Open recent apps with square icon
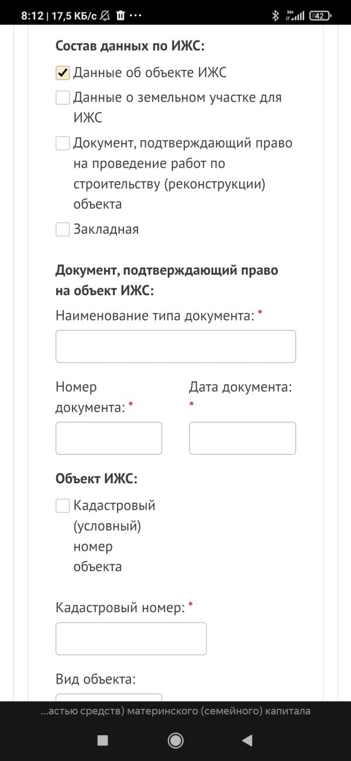Viewport: 351px width, 761px height. [x=102, y=740]
